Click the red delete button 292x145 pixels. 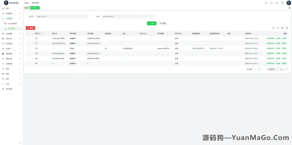pos(30,28)
